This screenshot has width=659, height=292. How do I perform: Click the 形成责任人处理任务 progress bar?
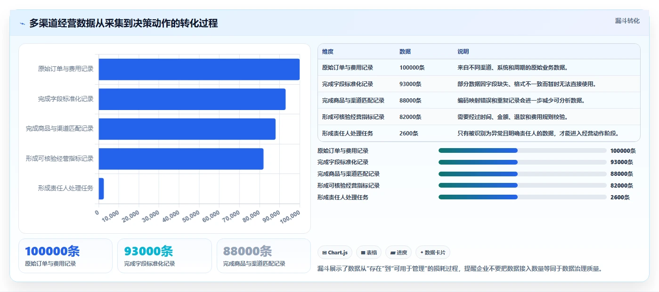click(x=522, y=197)
